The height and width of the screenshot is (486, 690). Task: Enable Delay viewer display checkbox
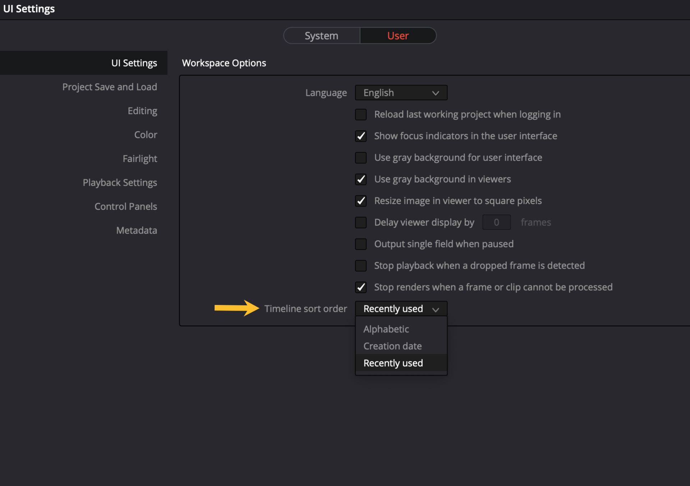(x=361, y=222)
